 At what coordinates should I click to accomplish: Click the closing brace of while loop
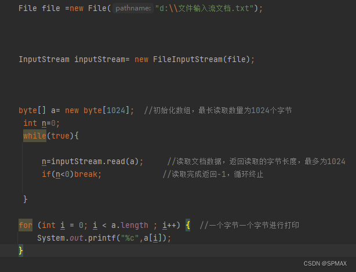[x=25, y=200]
